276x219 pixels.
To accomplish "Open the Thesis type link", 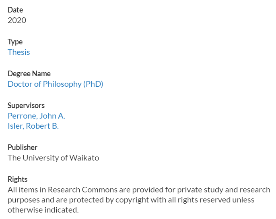I will pyautogui.click(x=19, y=52).
